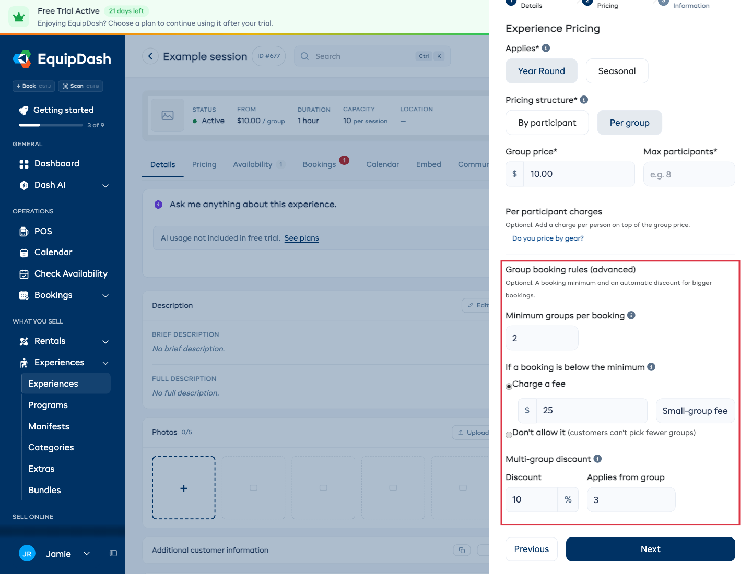Click the search magnifier icon
This screenshot has height=574, width=752.
tap(305, 56)
